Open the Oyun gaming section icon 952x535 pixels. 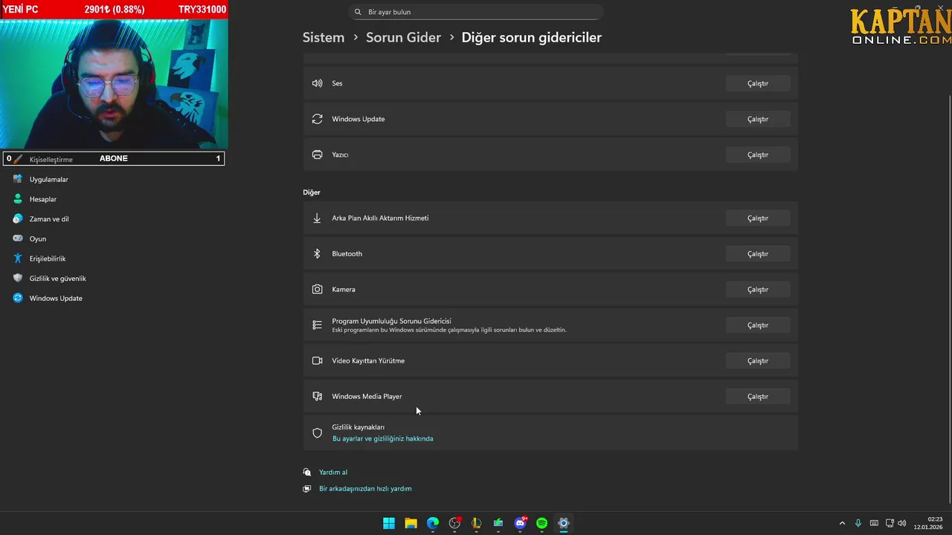pyautogui.click(x=18, y=239)
